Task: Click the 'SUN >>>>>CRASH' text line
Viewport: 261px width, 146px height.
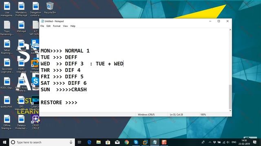Action: pos(64,89)
